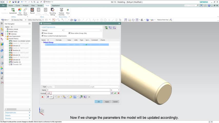219x123 pixels.
Task: Expand Details panel
Action: pyautogui.click(x=17, y=115)
